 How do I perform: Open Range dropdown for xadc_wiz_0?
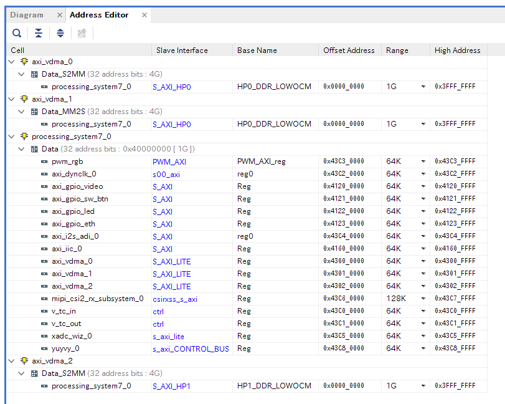click(x=423, y=336)
